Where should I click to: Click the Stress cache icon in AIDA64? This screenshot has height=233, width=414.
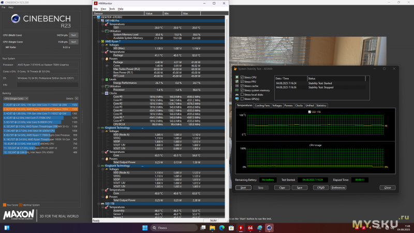click(237, 86)
